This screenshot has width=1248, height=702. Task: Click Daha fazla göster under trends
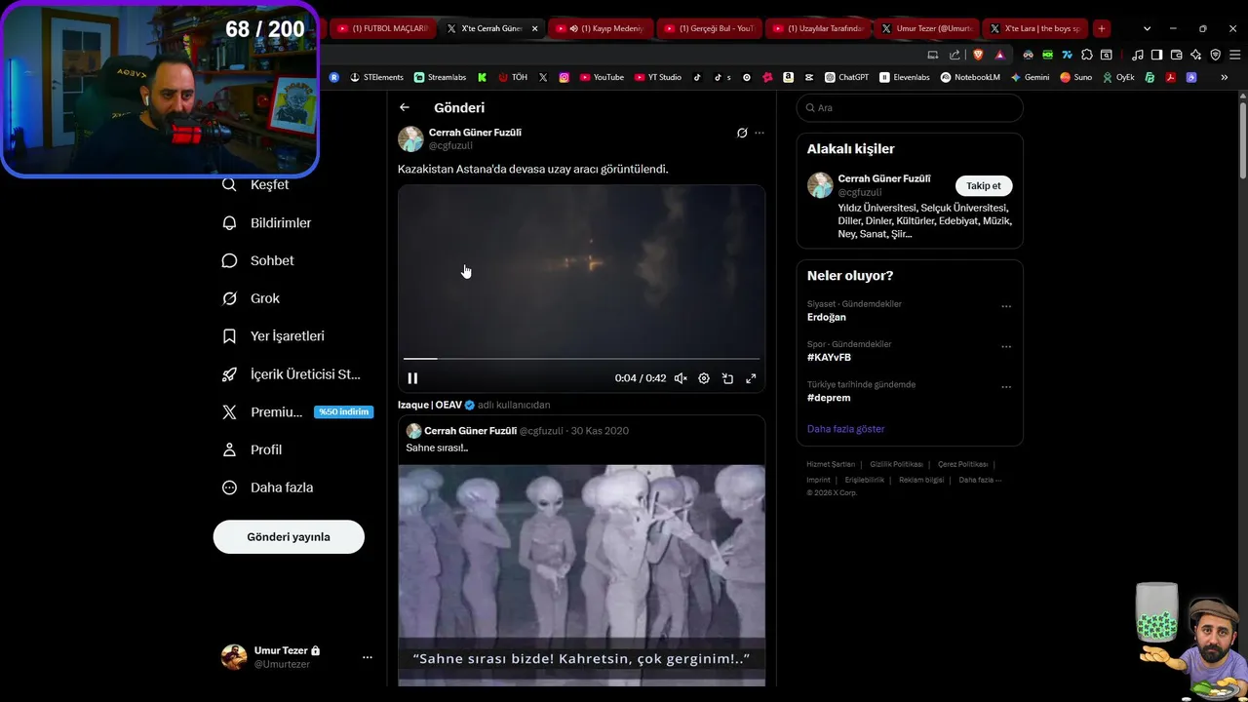pos(845,429)
